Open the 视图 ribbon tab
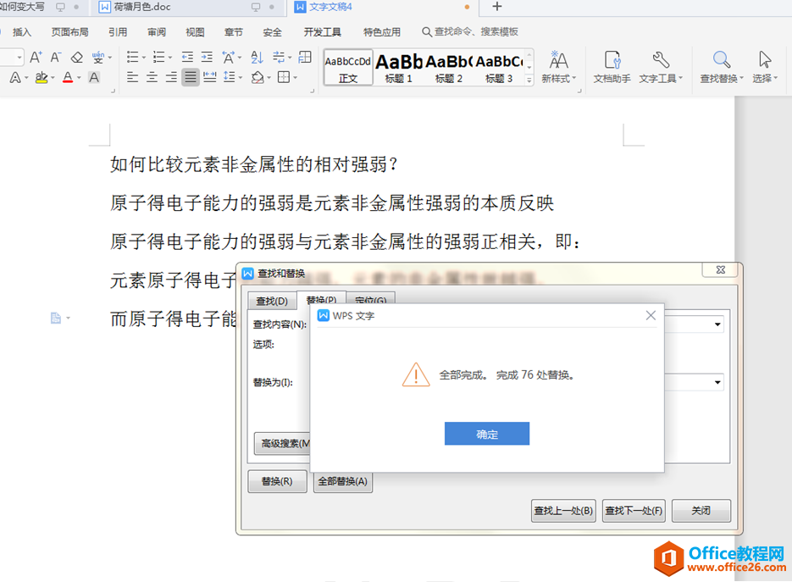Image resolution: width=792 pixels, height=582 pixels. [x=195, y=32]
